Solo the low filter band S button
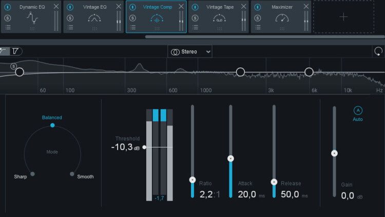Image resolution: width=385 pixels, height=217 pixels. coord(13,66)
